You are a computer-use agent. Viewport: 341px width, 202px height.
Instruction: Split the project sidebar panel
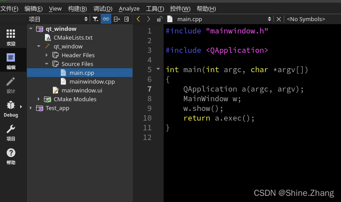(117, 19)
